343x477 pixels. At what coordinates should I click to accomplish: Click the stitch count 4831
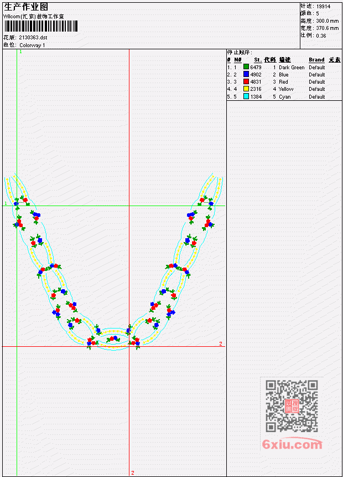click(256, 82)
